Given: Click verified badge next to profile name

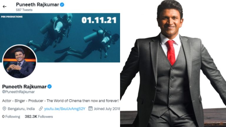Looking at the screenshot, I should pos(49,86).
